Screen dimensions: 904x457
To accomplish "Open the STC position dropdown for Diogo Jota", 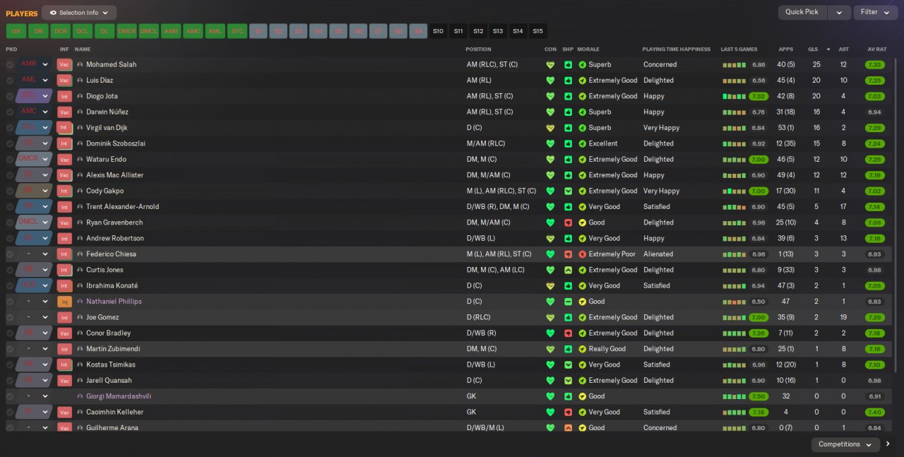I will (35, 96).
